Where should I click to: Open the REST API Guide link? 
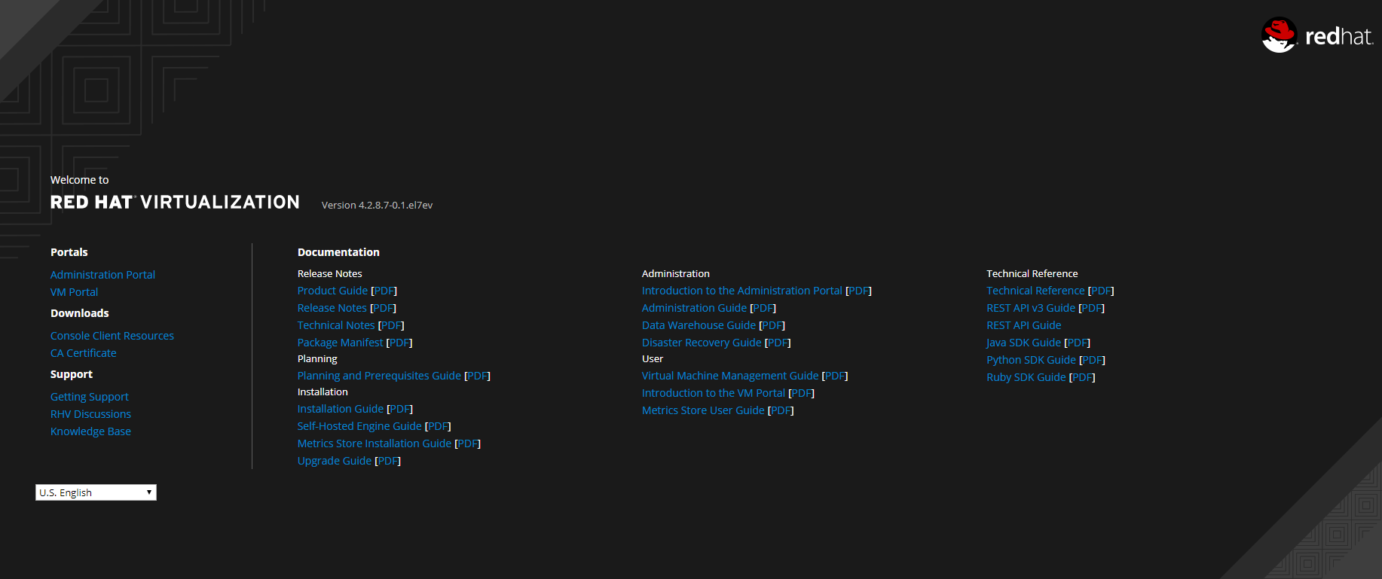(1023, 325)
